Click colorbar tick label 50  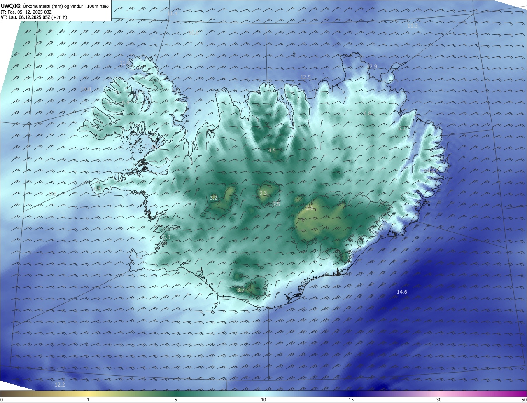pyautogui.click(x=524, y=400)
